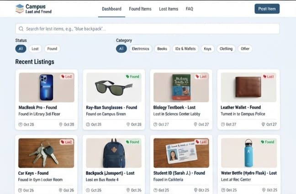This screenshot has height=194, width=296.
Task: Filter by the Electronics category
Action: point(140,49)
